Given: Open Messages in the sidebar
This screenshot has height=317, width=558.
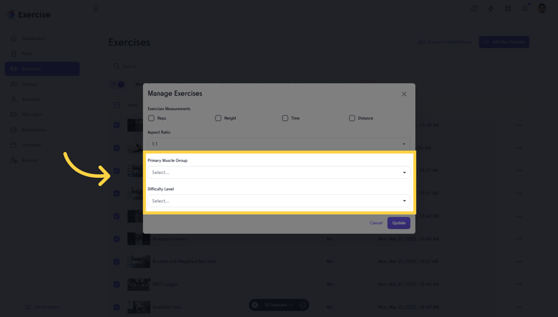Looking at the screenshot, I should 32,114.
